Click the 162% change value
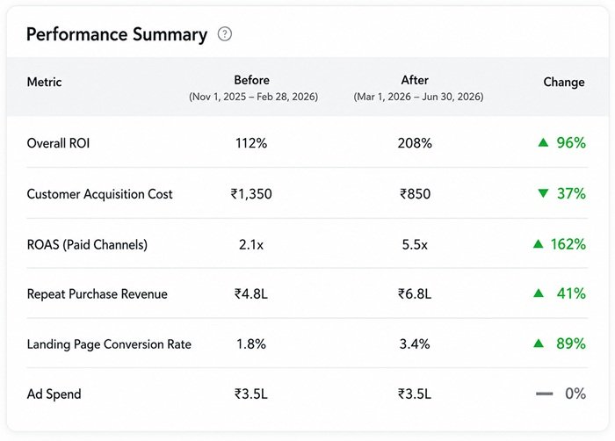 [x=568, y=244]
